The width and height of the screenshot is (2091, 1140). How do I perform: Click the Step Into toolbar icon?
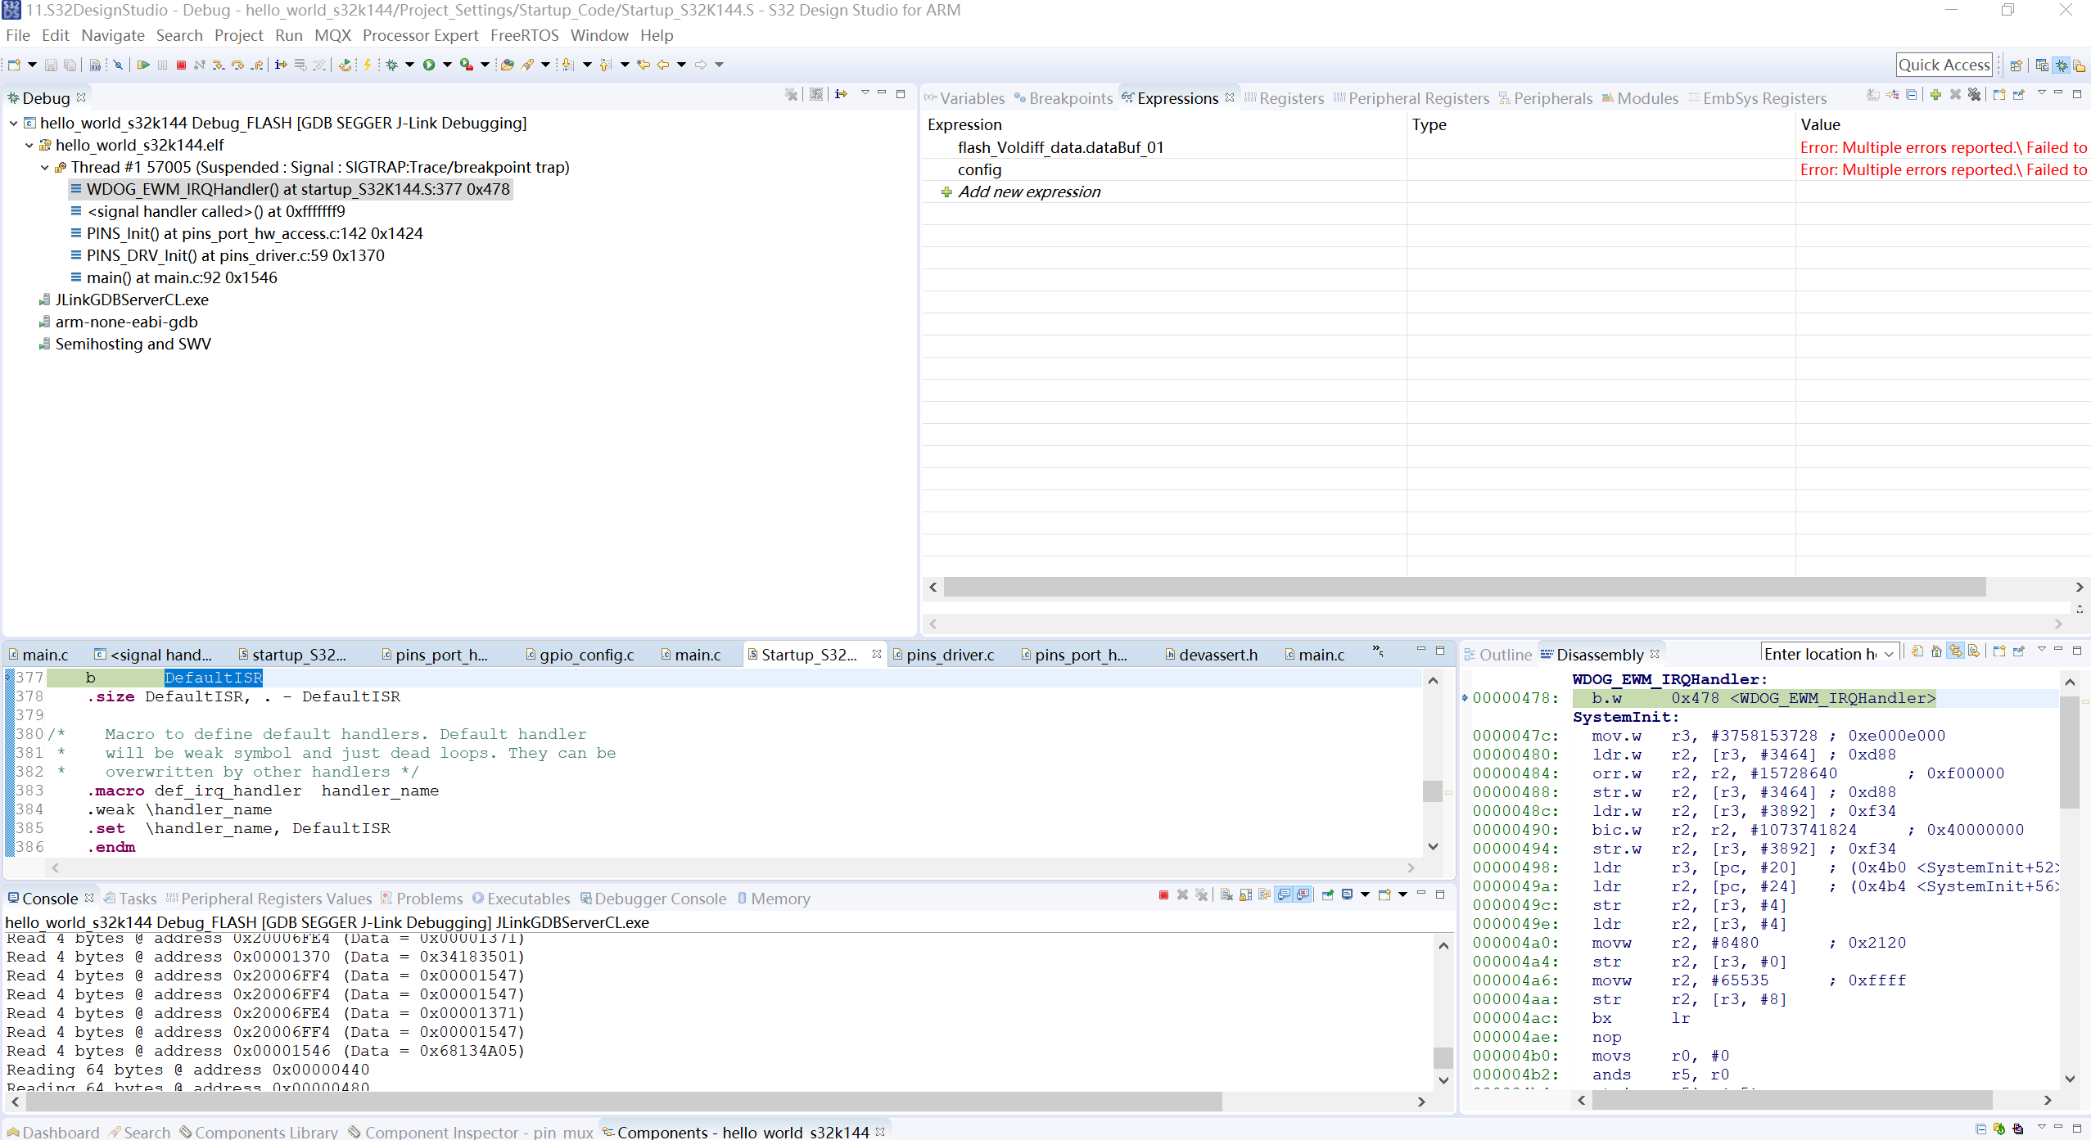tap(219, 64)
